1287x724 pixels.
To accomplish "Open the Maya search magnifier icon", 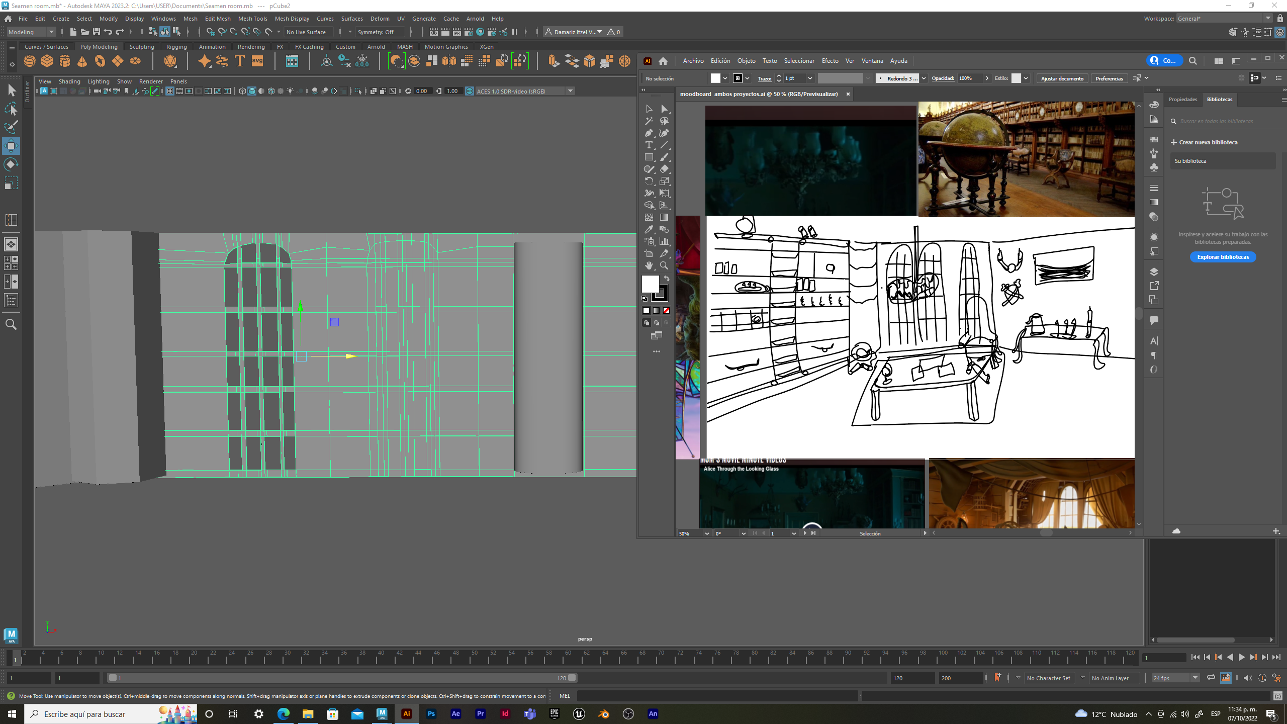I will click(11, 324).
